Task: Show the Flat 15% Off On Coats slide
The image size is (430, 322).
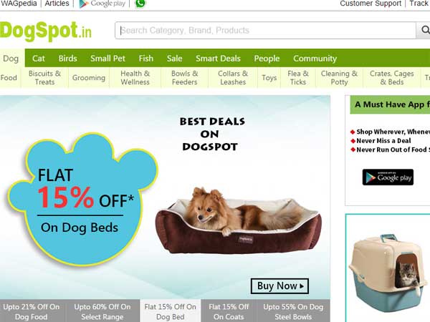Action: point(229,311)
